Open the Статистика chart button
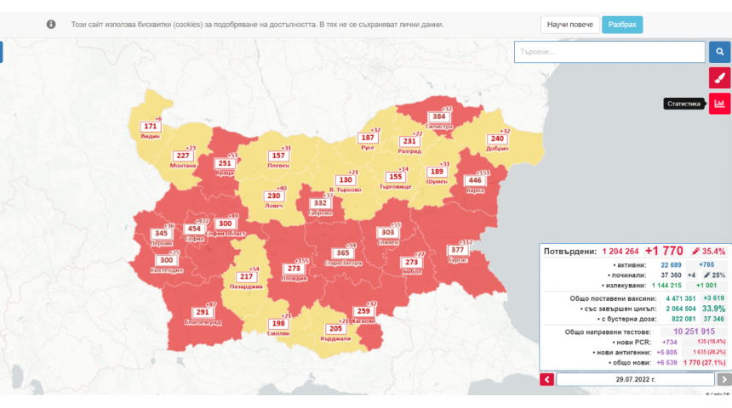732x408 pixels. pyautogui.click(x=719, y=104)
